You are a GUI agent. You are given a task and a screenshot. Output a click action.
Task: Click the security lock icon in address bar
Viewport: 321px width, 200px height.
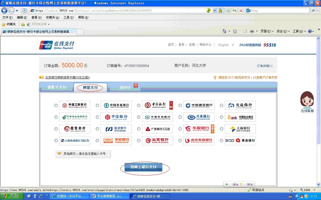[220, 10]
